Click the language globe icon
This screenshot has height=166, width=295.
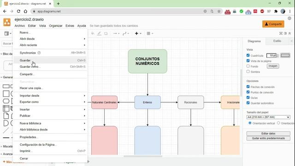click(289, 18)
